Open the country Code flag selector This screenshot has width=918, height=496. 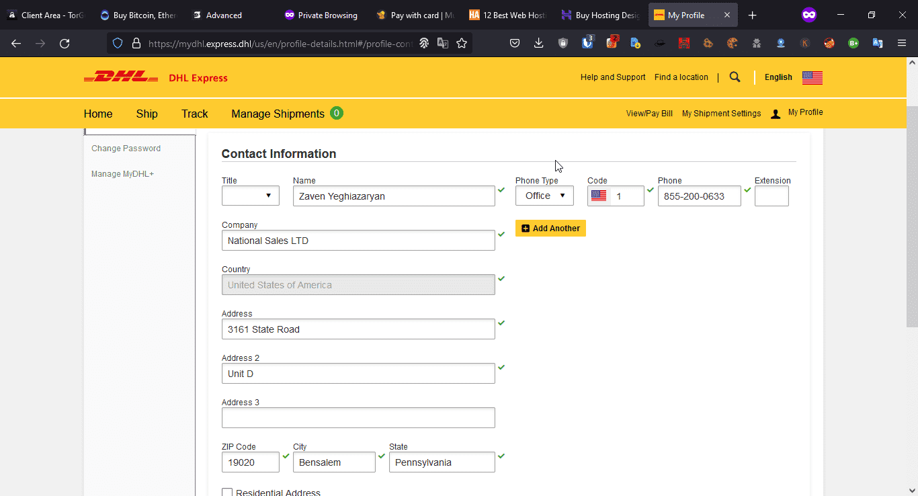pyautogui.click(x=599, y=196)
